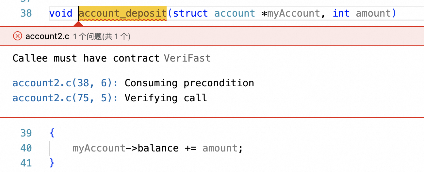Click the Consuming precondition text
The image size is (424, 172).
click(189, 83)
